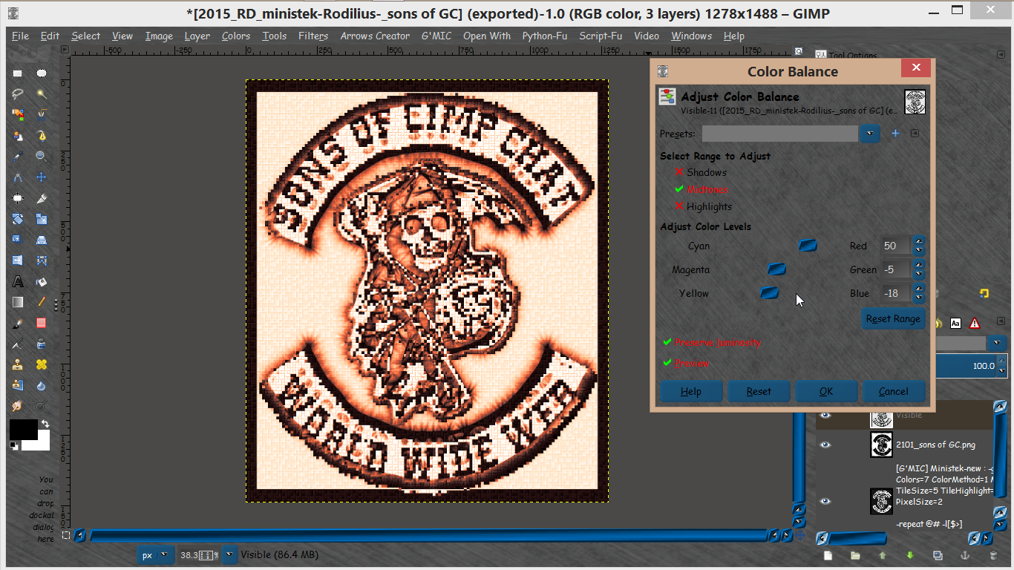
Task: Open the Presets dropdown
Action: click(x=870, y=134)
